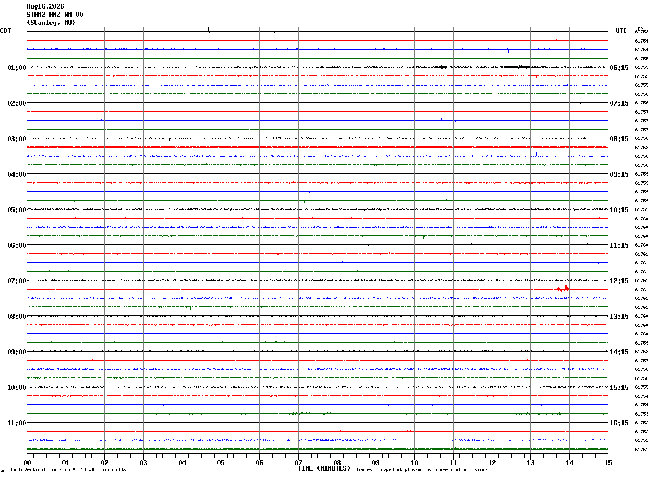The image size is (651, 477).
Task: Click the 07 minute axis tick label
Action: [x=298, y=463]
